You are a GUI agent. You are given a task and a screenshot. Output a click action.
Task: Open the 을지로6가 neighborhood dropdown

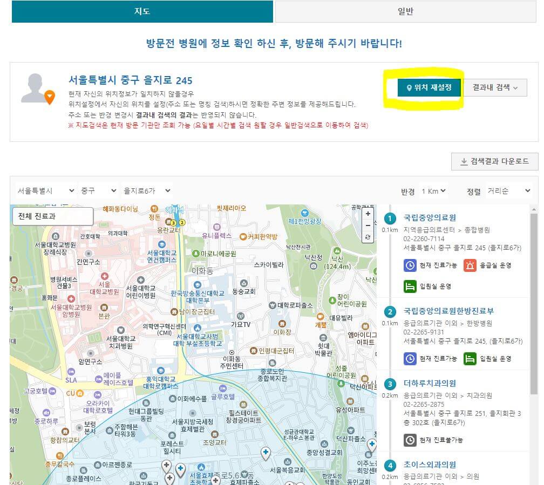click(147, 190)
